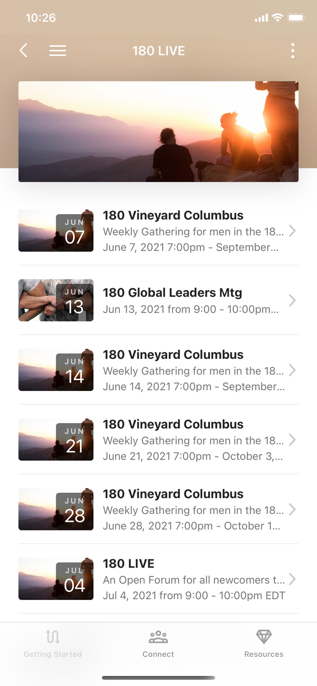317x686 pixels.
Task: Tap the Resources diamond icon
Action: point(264,636)
